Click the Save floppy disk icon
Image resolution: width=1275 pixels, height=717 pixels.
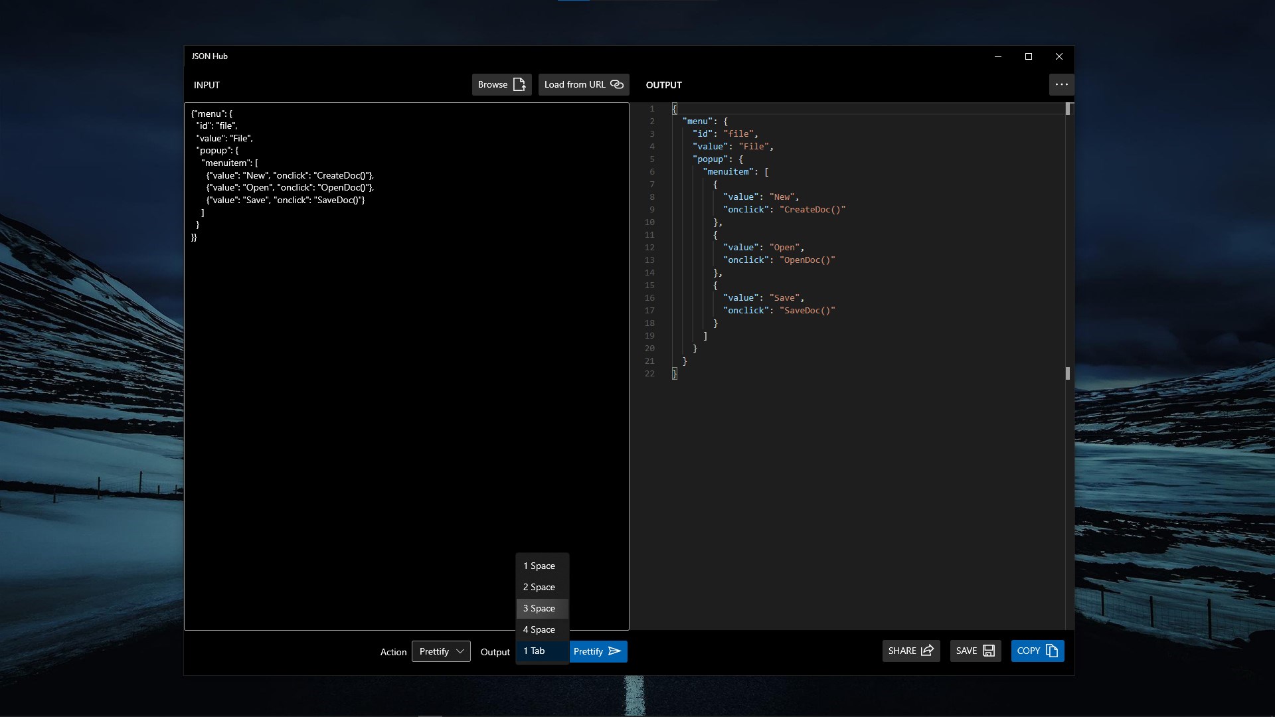(x=989, y=651)
